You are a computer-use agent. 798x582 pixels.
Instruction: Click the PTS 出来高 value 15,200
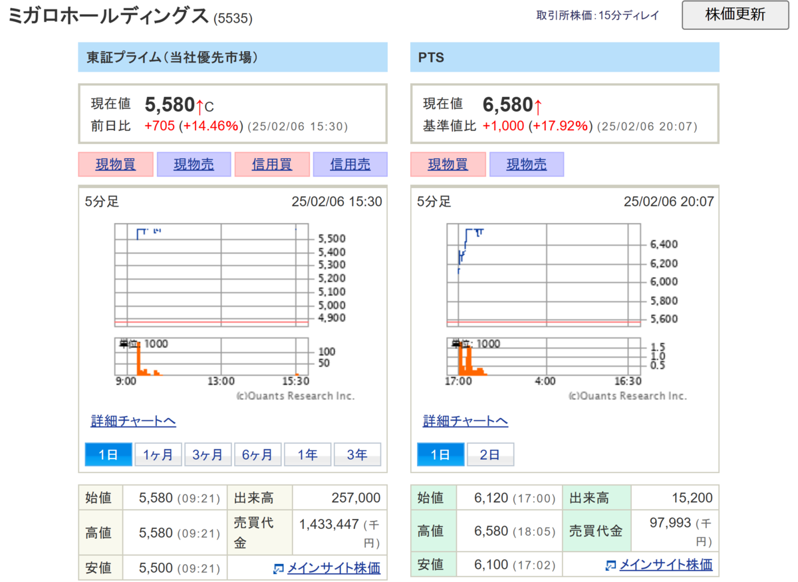coord(692,498)
